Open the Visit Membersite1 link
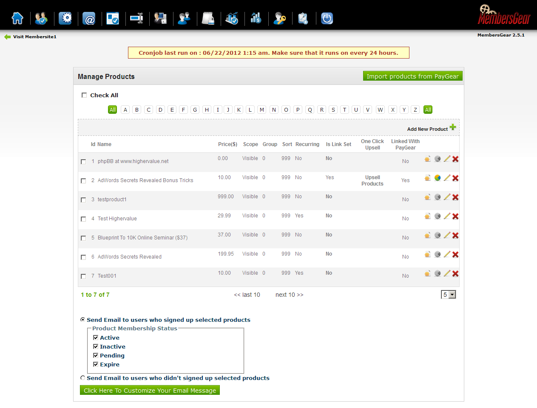The image size is (537, 408). [35, 37]
